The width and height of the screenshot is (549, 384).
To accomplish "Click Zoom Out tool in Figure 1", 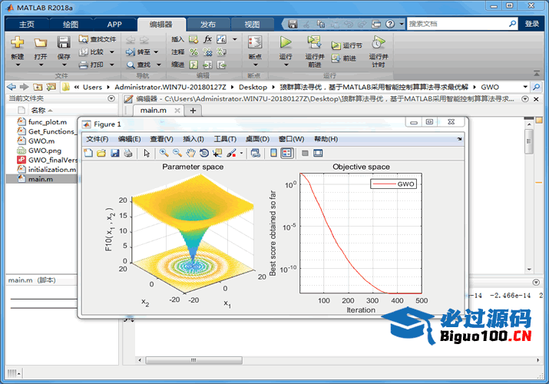I will pyautogui.click(x=177, y=153).
